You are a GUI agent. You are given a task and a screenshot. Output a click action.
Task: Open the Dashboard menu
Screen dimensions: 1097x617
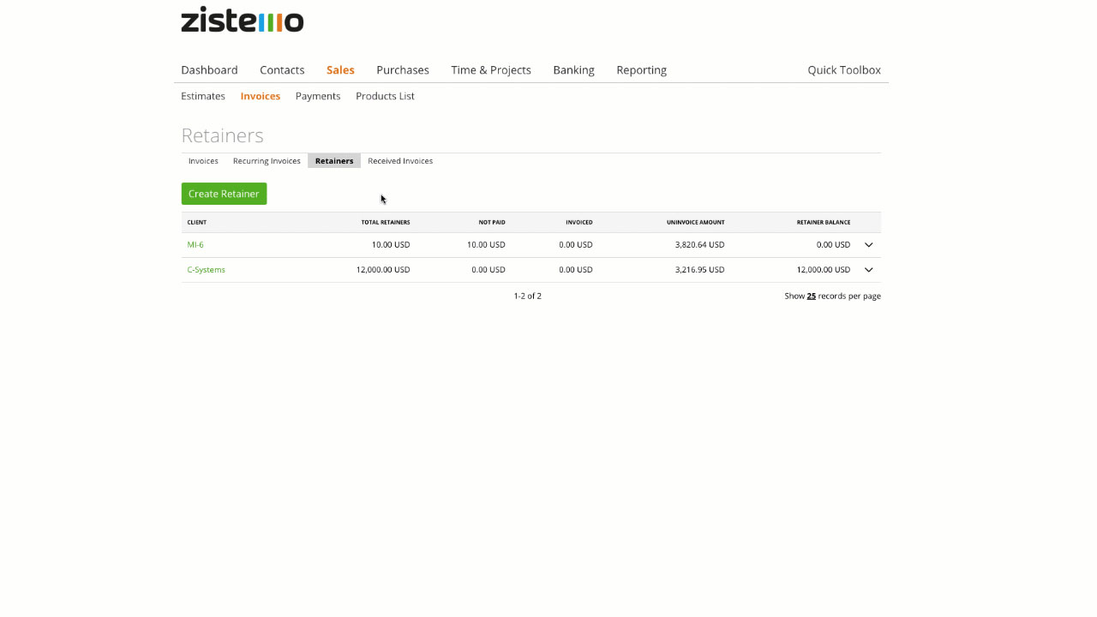click(x=209, y=70)
